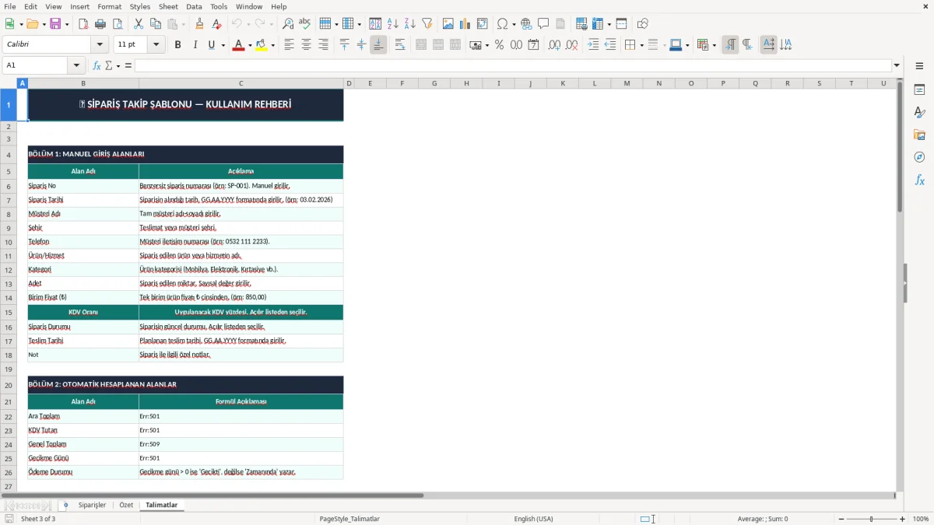This screenshot has height=525, width=934.
Task: Insert a comment
Action: (x=543, y=24)
